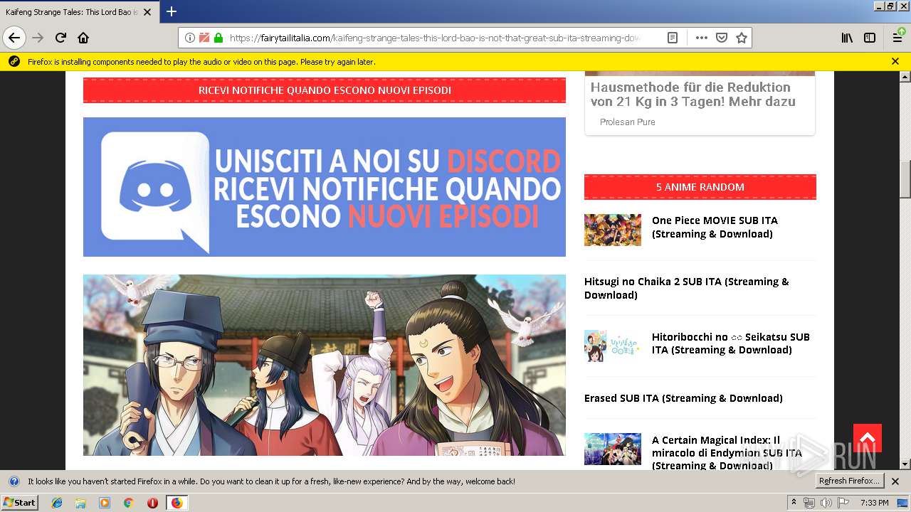This screenshot has width=911, height=512.
Task: Click the address bar URL field
Action: (436, 38)
